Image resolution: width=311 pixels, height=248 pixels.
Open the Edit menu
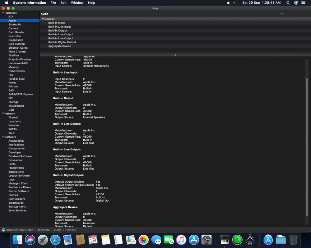(63, 3)
